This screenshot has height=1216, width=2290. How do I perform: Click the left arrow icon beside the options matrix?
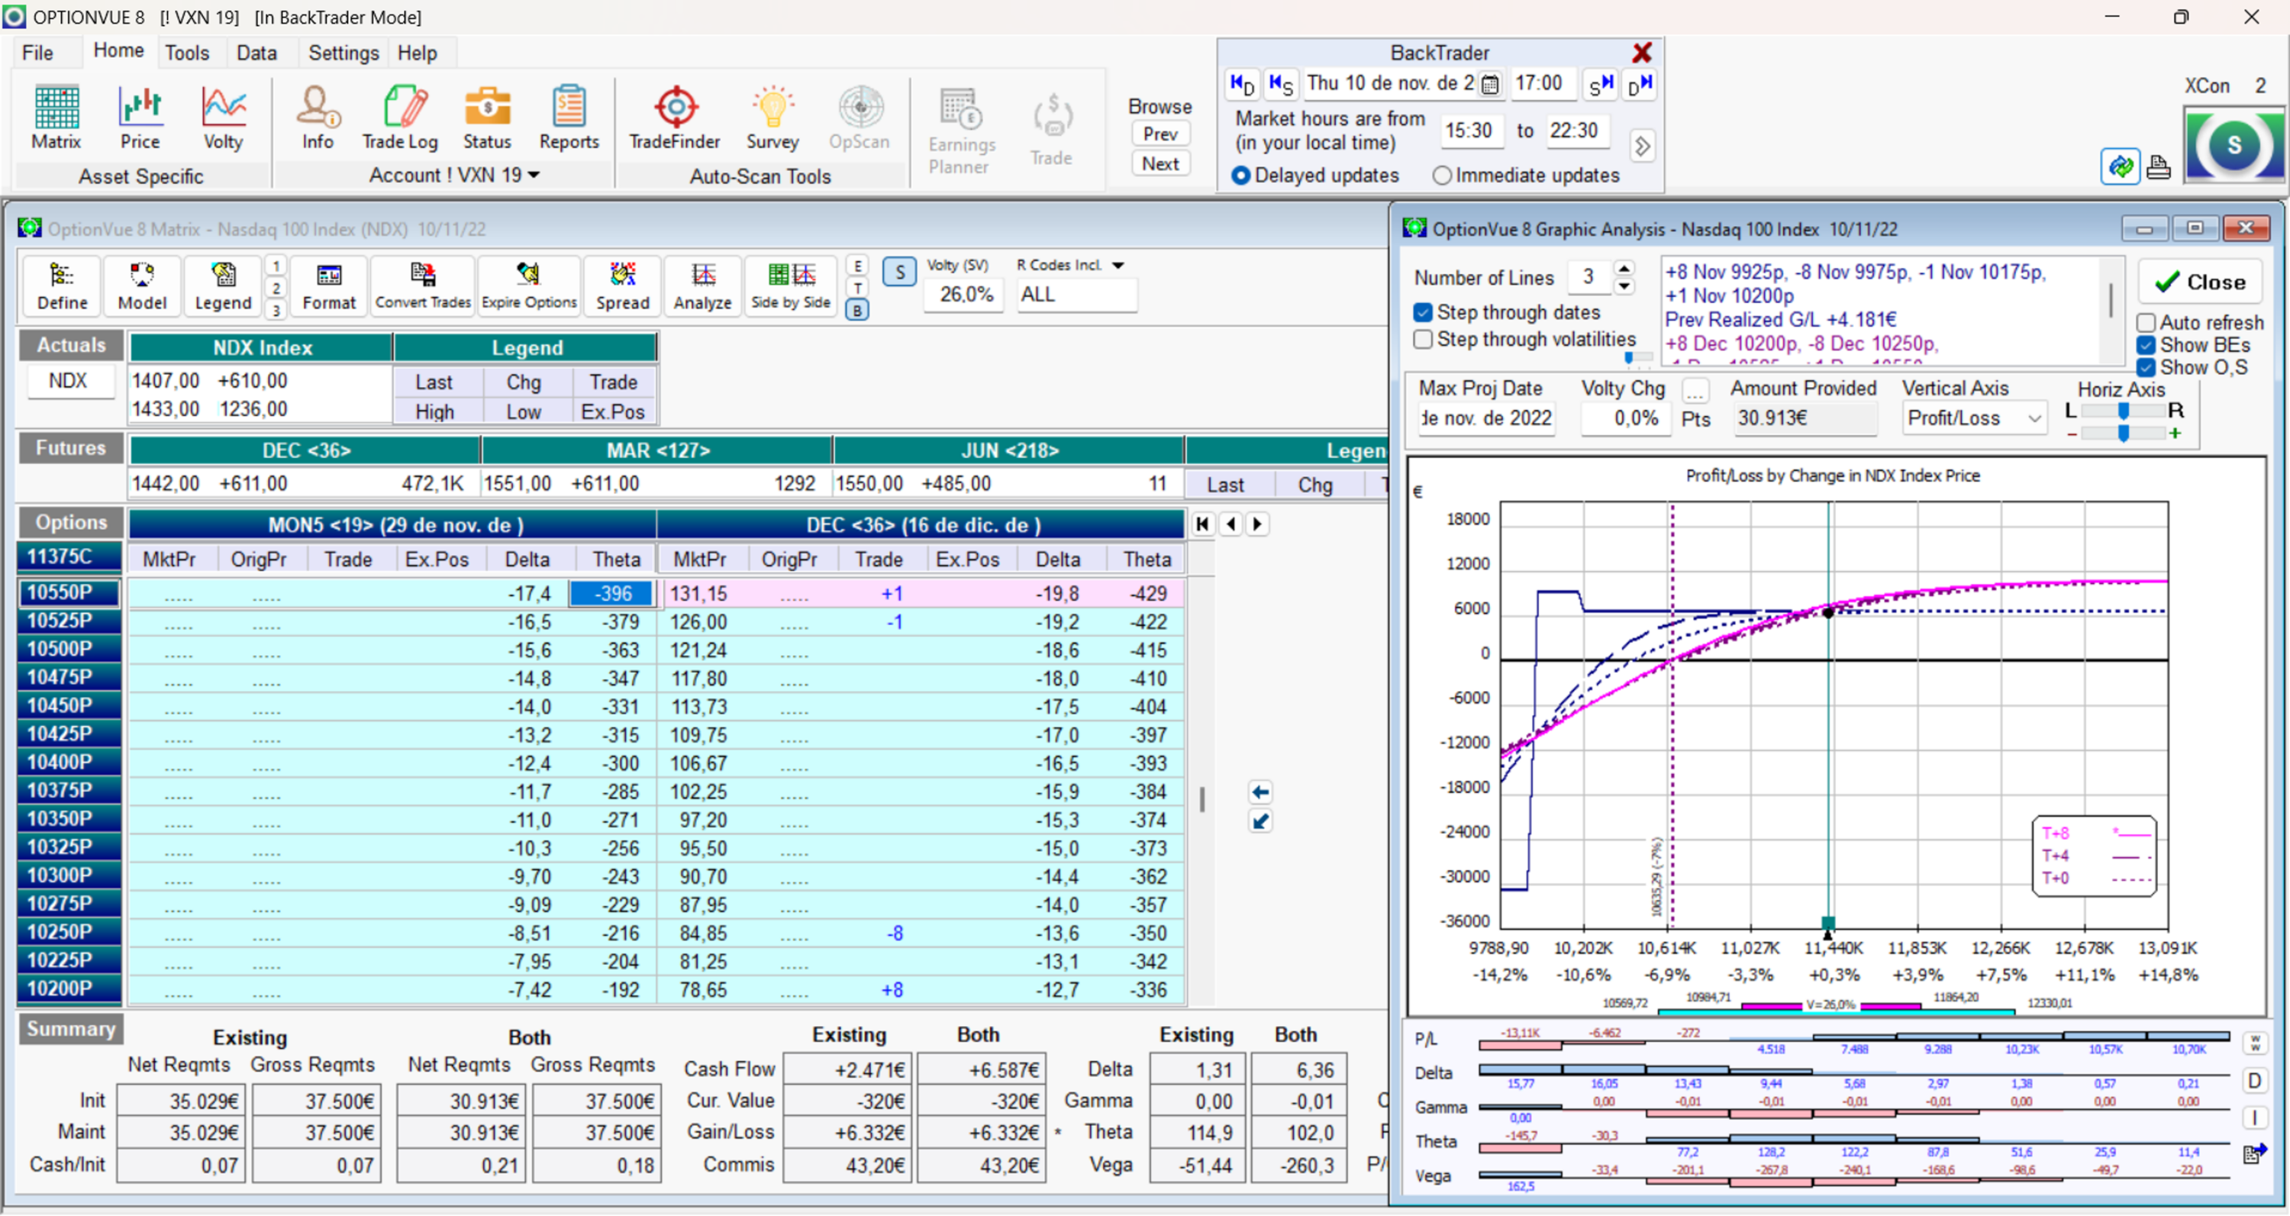pyautogui.click(x=1259, y=792)
